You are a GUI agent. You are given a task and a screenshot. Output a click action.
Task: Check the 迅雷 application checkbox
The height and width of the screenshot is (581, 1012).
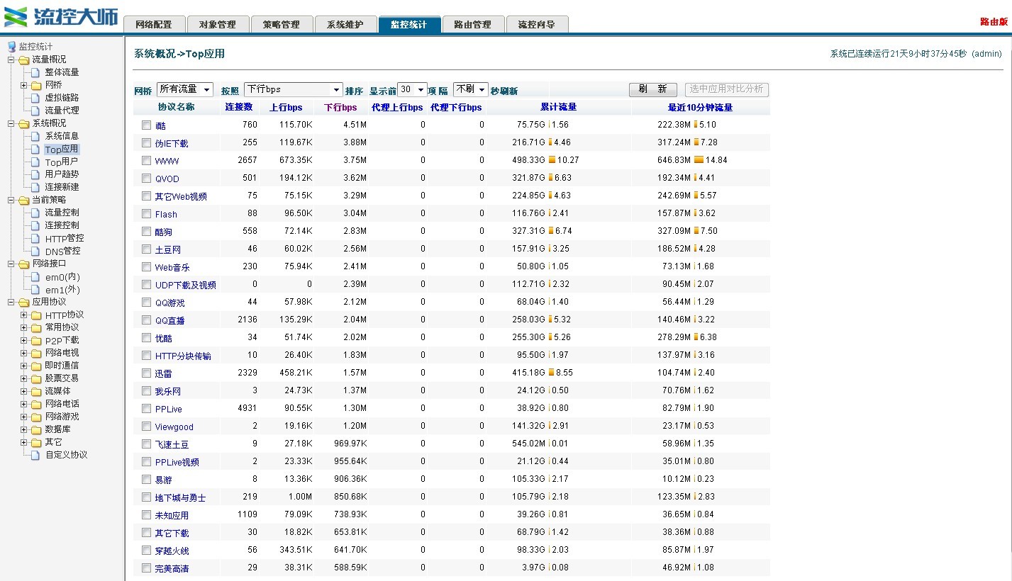pyautogui.click(x=146, y=373)
